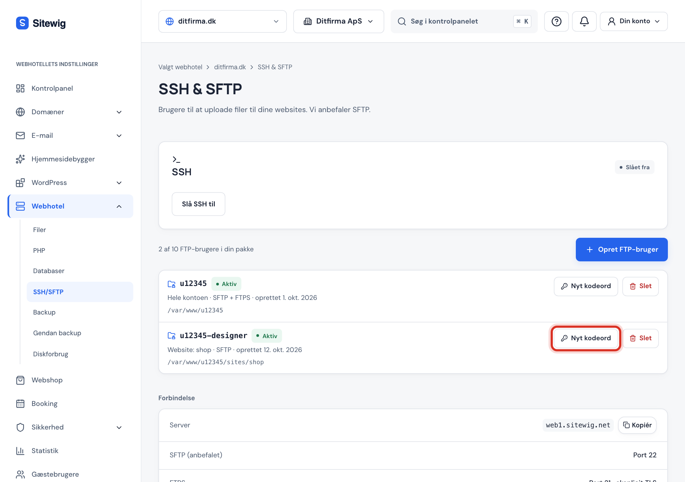Click the folder icon next to u12345-designer
685x482 pixels.
[172, 336]
